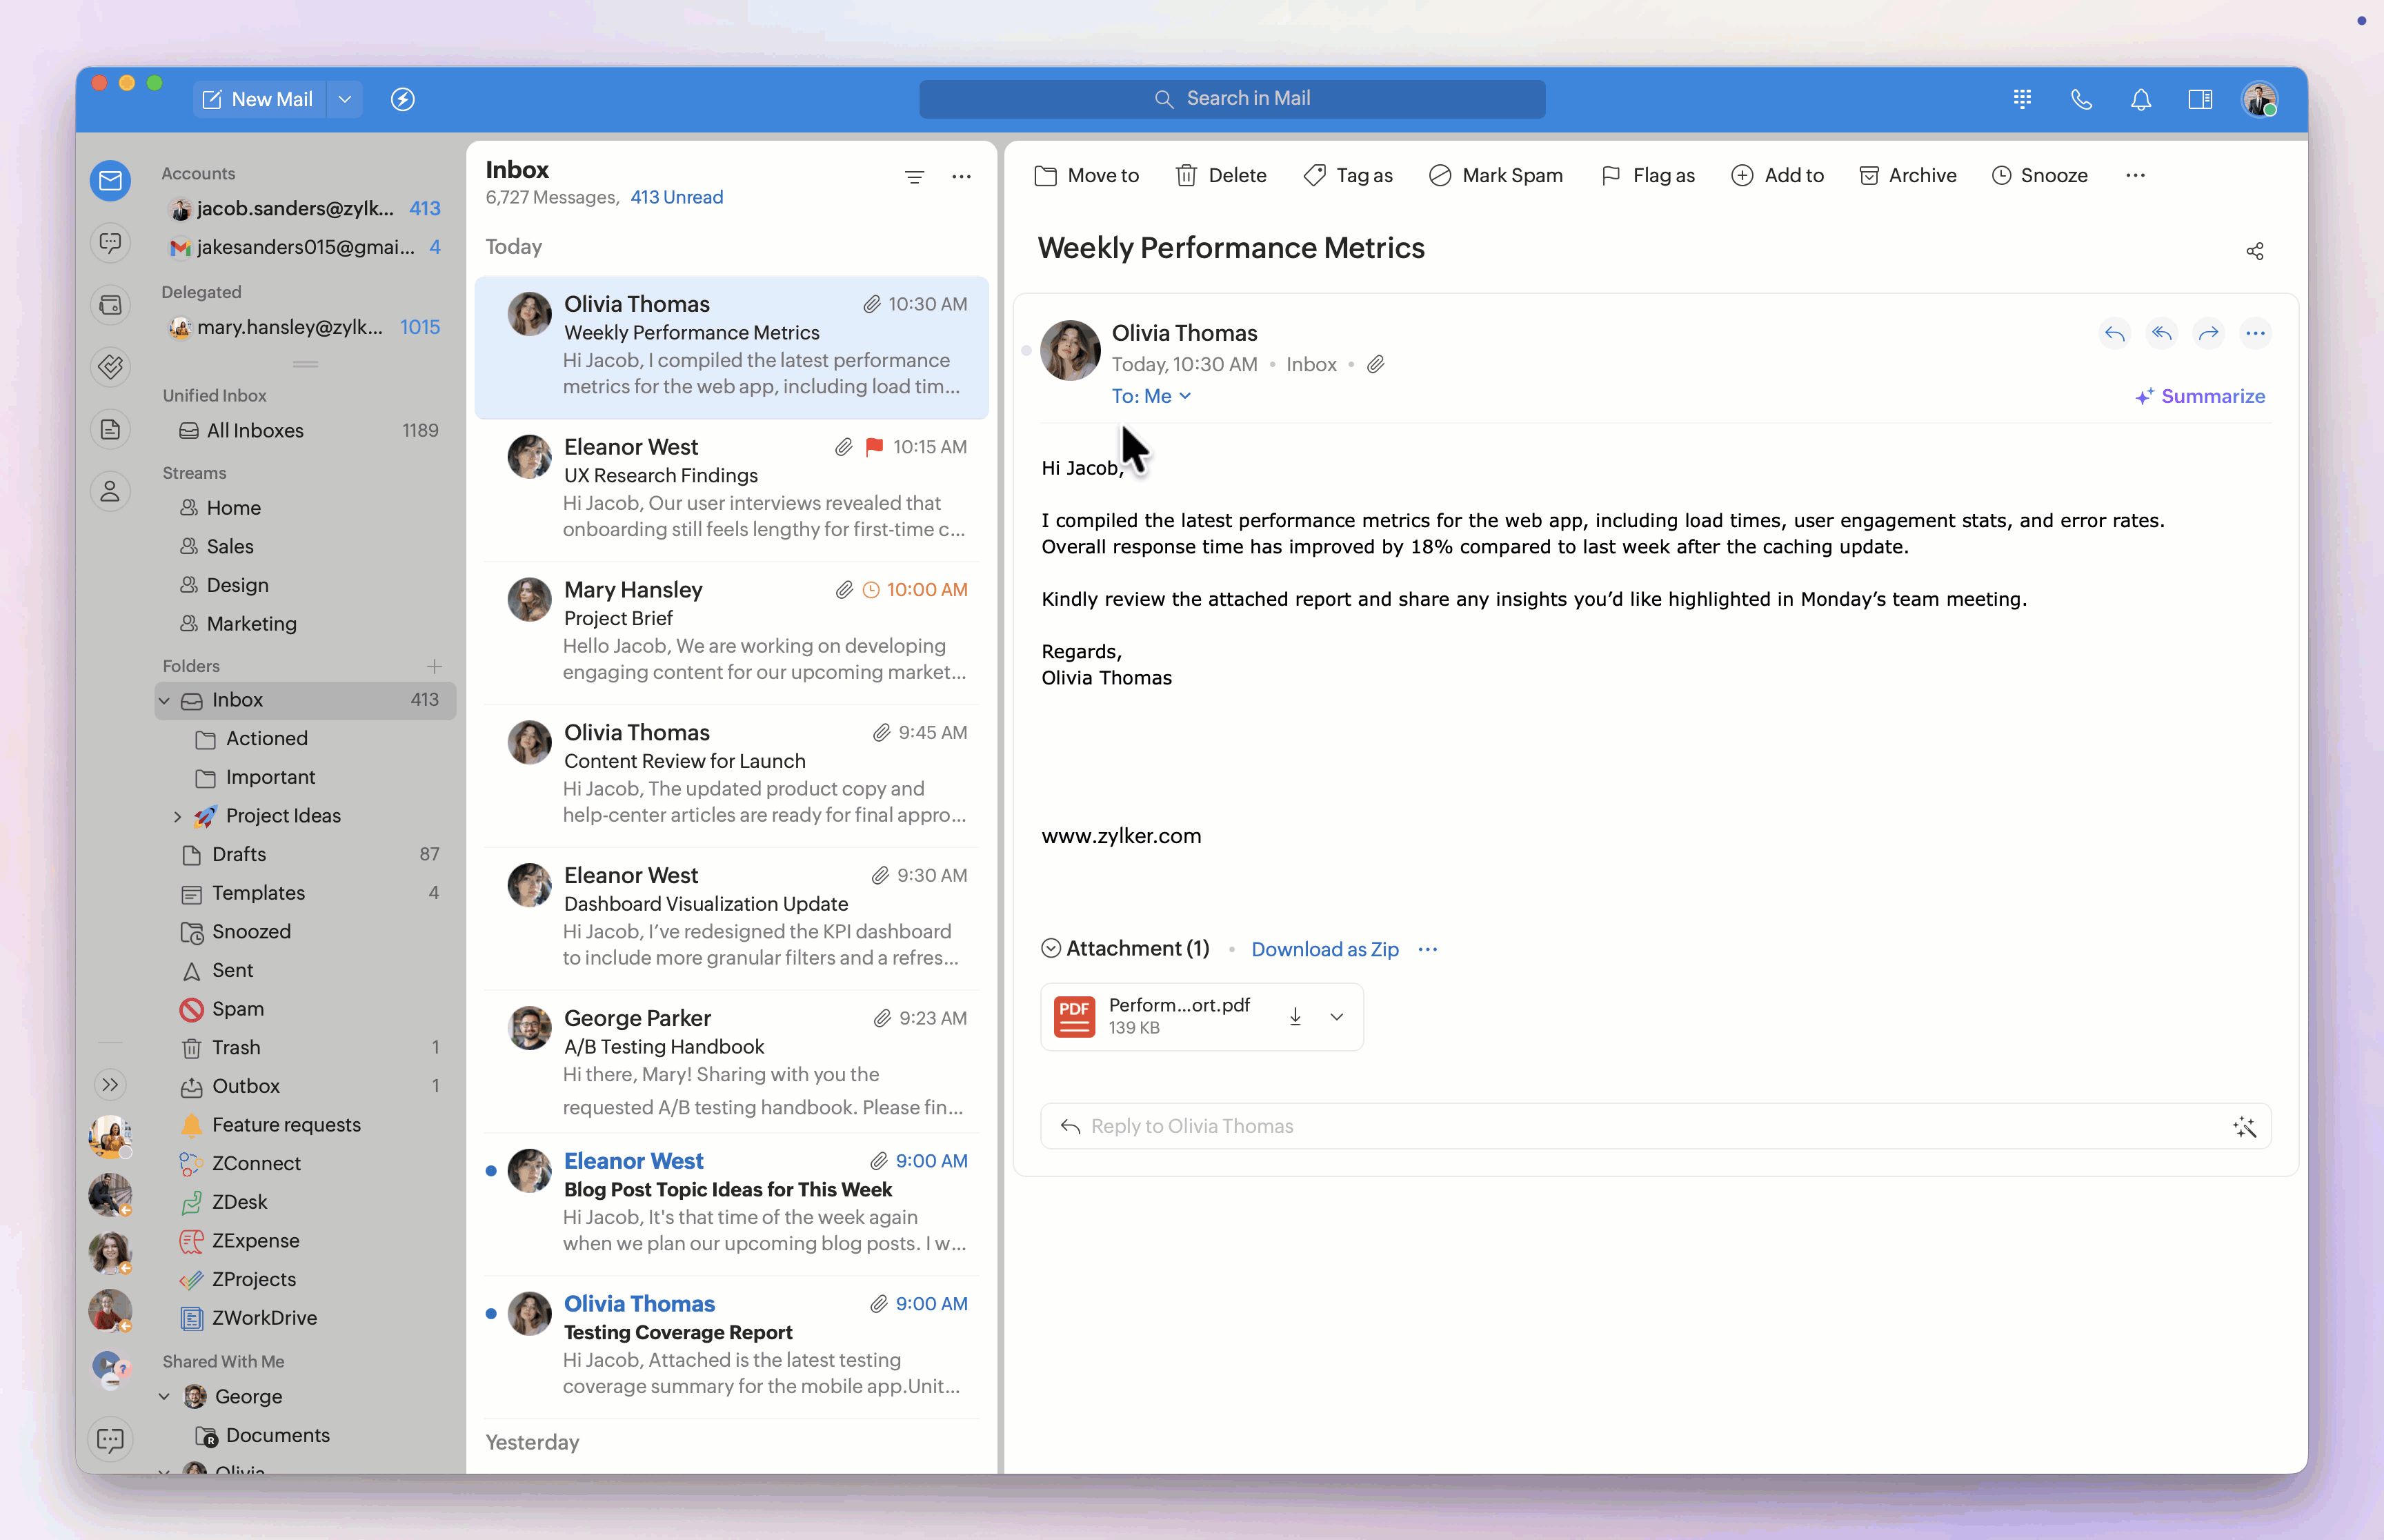The height and width of the screenshot is (1540, 2384).
Task: Download the Perform...ort.pdf attachment
Action: pyautogui.click(x=1295, y=1016)
